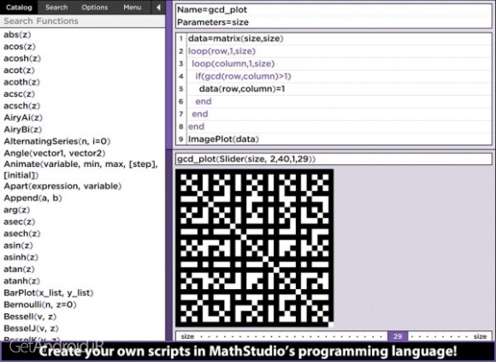Image resolution: width=496 pixels, height=362 pixels.
Task: Select asech(z) in the function list
Action: pyautogui.click(x=22, y=234)
